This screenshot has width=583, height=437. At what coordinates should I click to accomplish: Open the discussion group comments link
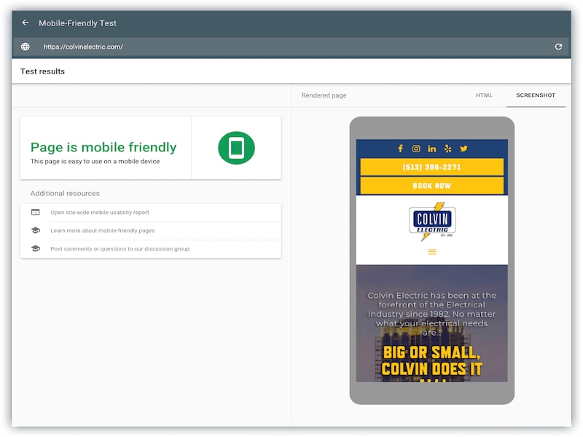[119, 248]
